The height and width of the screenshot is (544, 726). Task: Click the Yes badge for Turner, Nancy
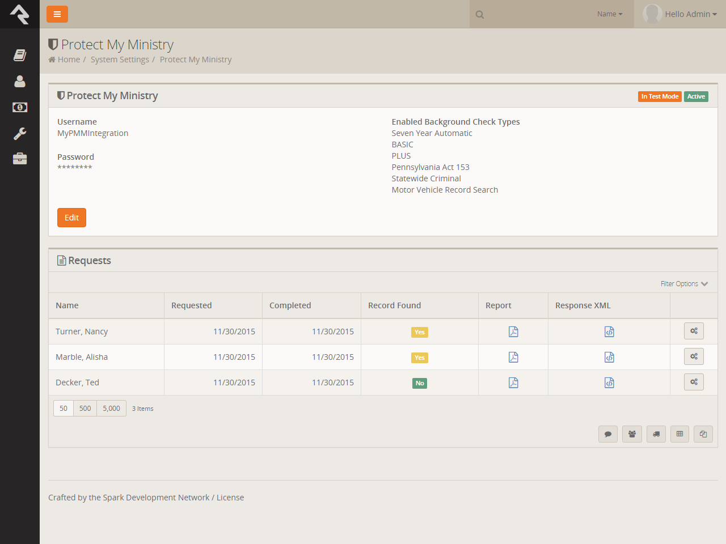(420, 332)
